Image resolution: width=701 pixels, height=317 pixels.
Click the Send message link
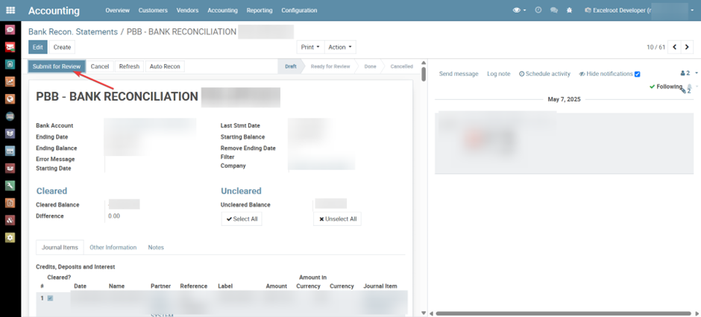(x=459, y=74)
